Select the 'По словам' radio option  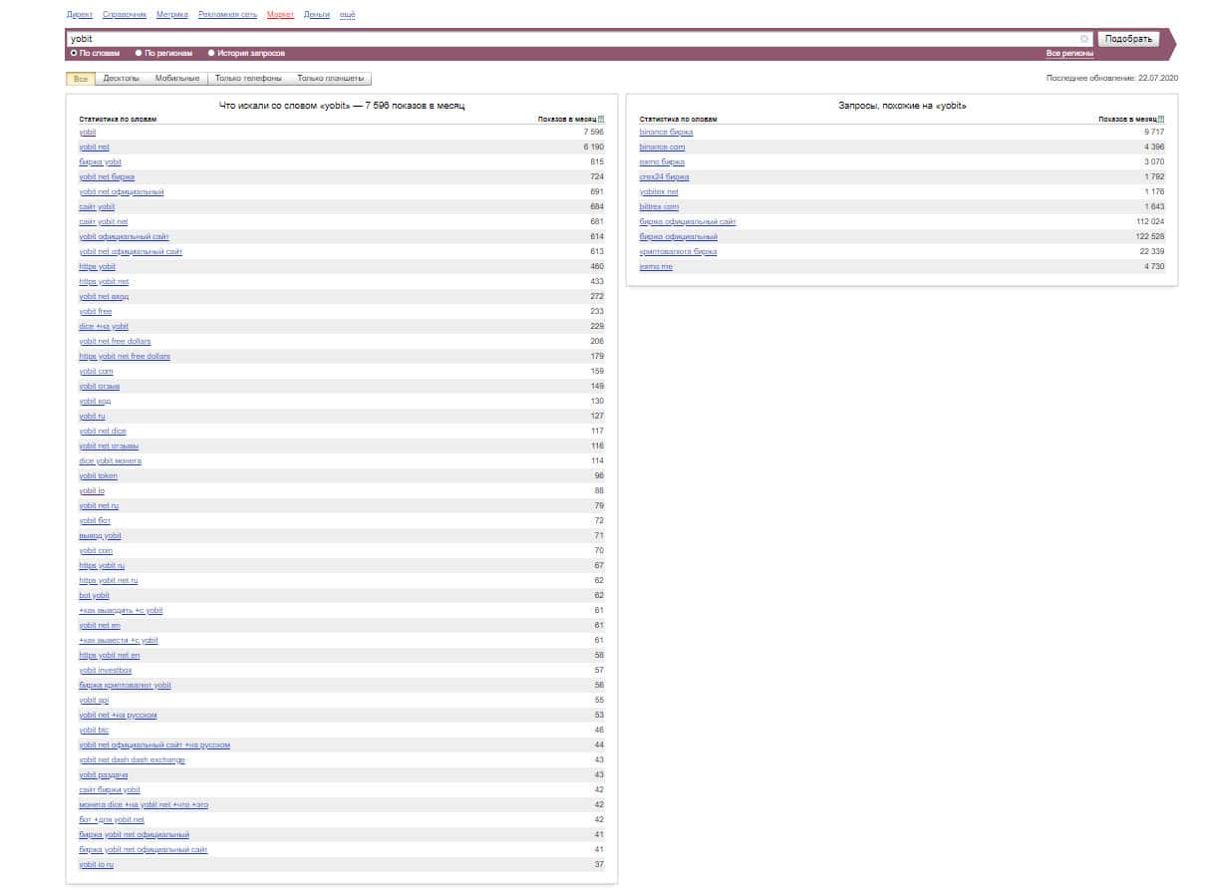(74, 53)
